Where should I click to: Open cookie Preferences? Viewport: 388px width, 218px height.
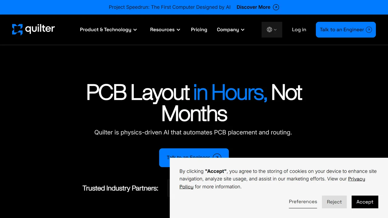(303, 202)
